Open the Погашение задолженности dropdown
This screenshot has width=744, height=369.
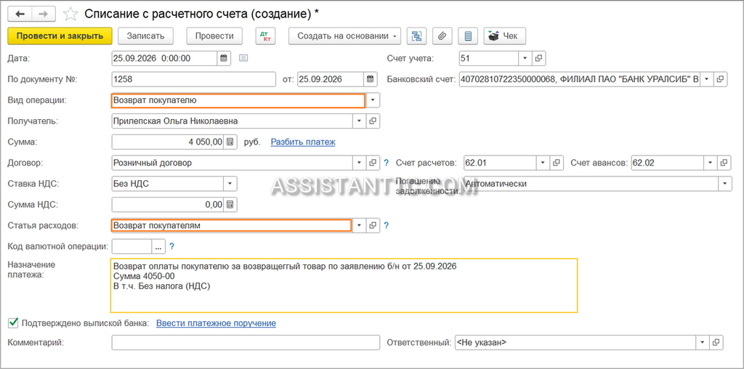725,184
